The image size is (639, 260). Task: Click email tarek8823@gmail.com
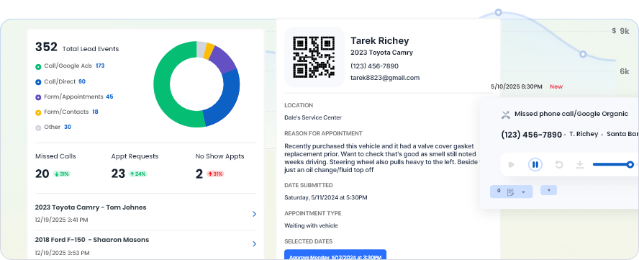tap(385, 78)
